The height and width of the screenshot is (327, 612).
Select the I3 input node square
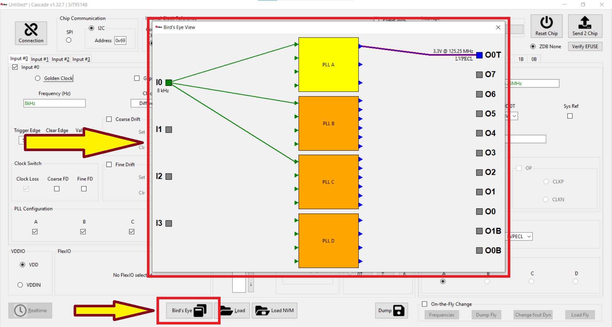(x=169, y=223)
